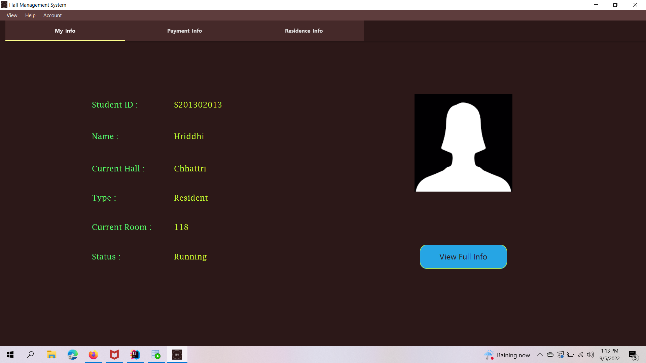Open Windows Search
646x363 pixels.
point(30,355)
